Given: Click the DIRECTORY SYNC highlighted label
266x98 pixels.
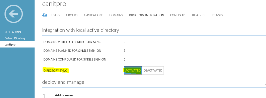Looking at the screenshot, I should point(55,70).
